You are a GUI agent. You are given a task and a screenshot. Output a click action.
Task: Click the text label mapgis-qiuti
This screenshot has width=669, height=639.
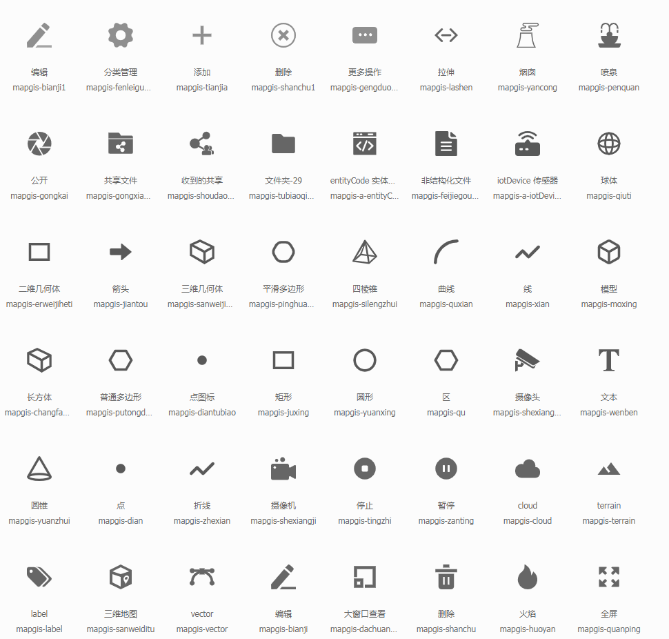pyautogui.click(x=609, y=196)
